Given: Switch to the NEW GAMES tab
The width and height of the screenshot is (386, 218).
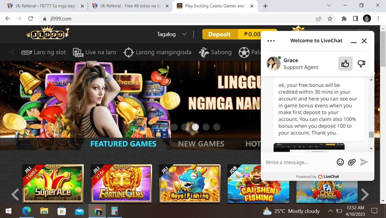Looking at the screenshot, I should coord(201,144).
